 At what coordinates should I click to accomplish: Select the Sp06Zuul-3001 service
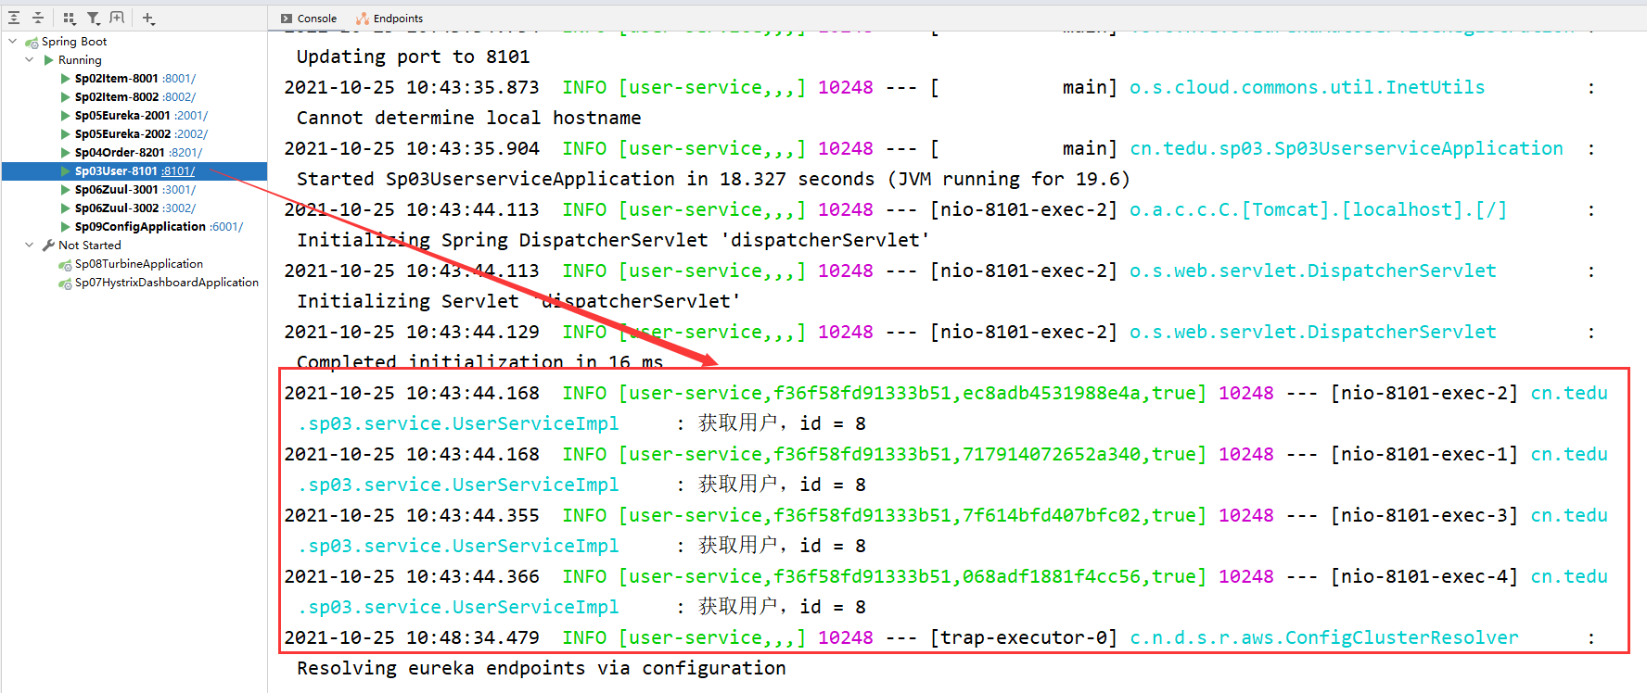tap(117, 190)
